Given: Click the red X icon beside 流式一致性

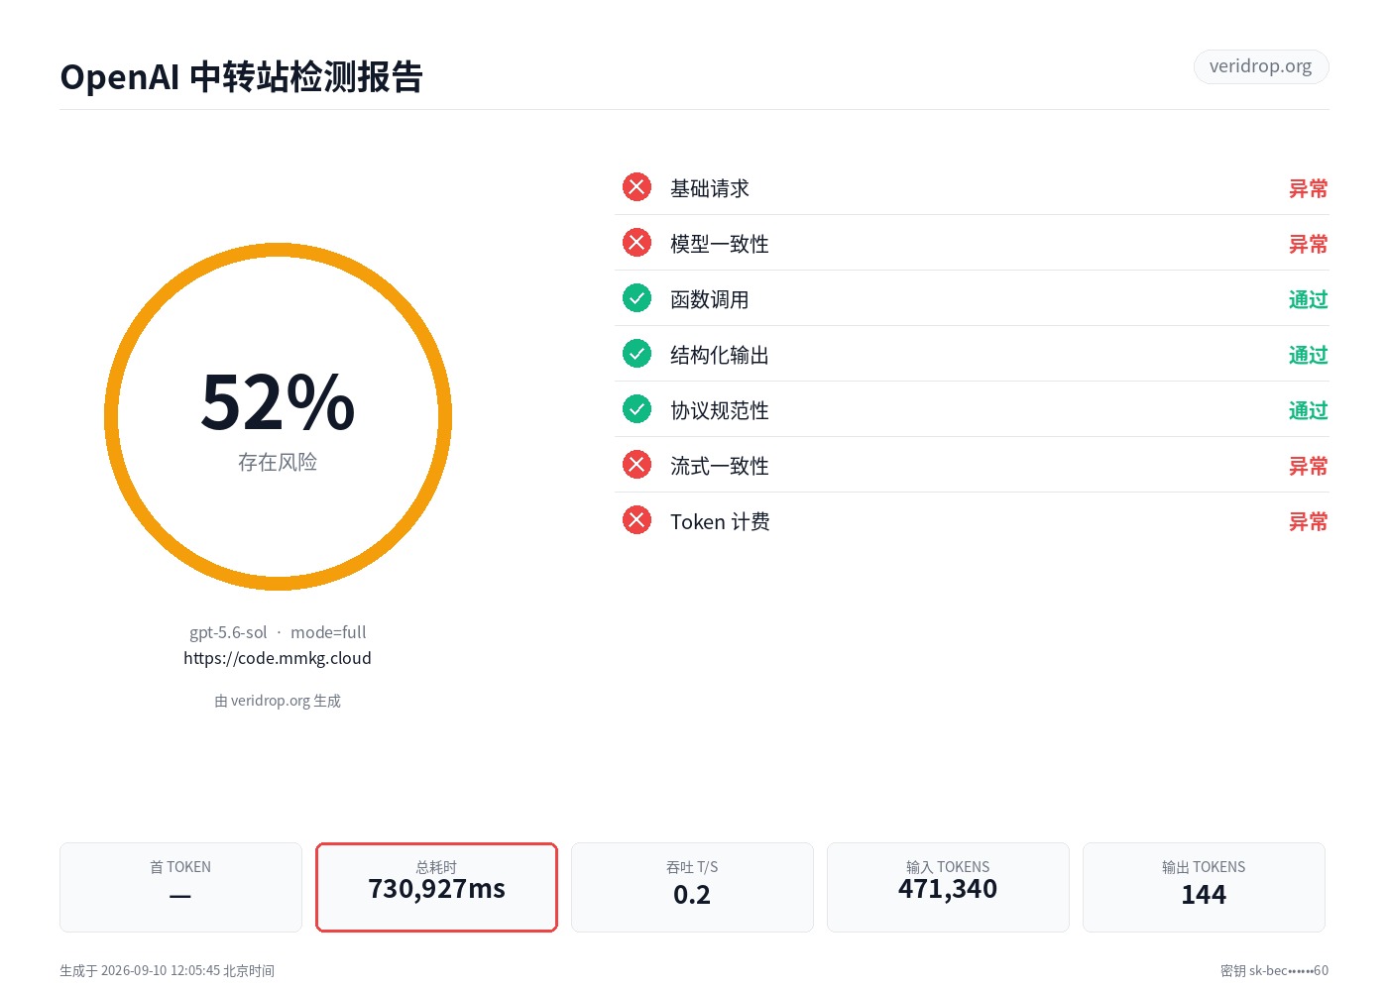Looking at the screenshot, I should pos(636,465).
